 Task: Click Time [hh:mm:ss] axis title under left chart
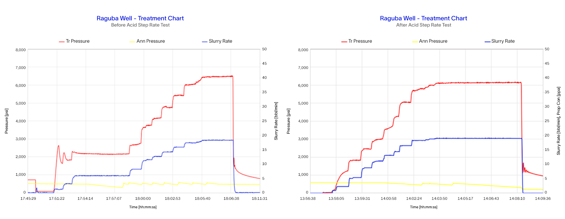[x=143, y=207]
